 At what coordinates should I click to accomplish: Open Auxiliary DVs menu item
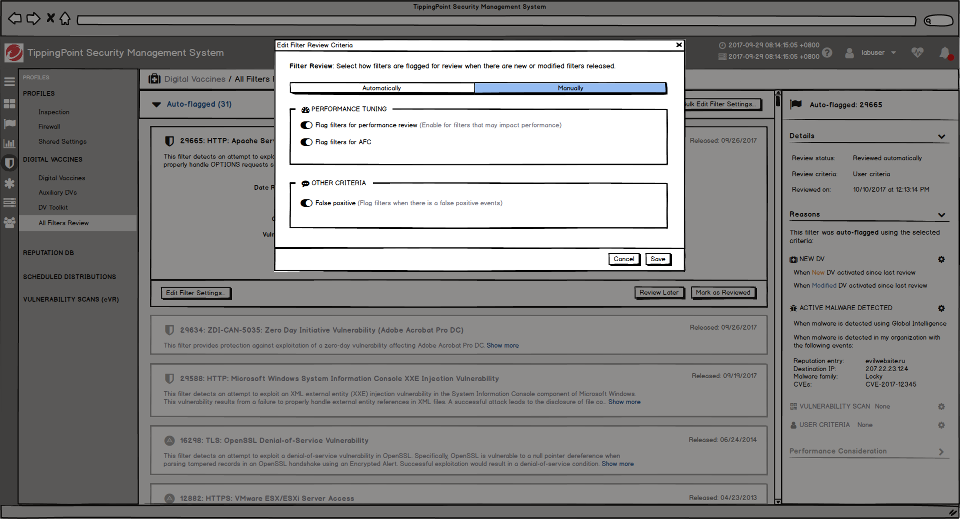point(58,193)
